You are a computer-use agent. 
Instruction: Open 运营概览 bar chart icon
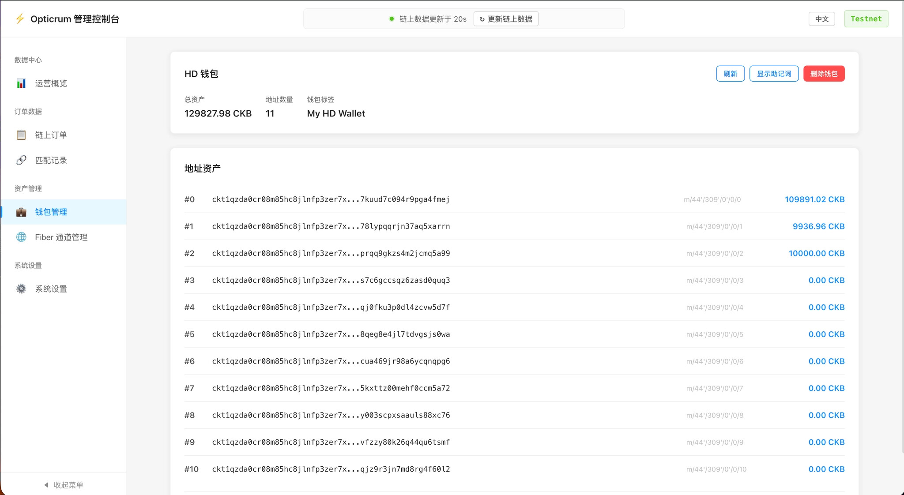click(x=21, y=83)
